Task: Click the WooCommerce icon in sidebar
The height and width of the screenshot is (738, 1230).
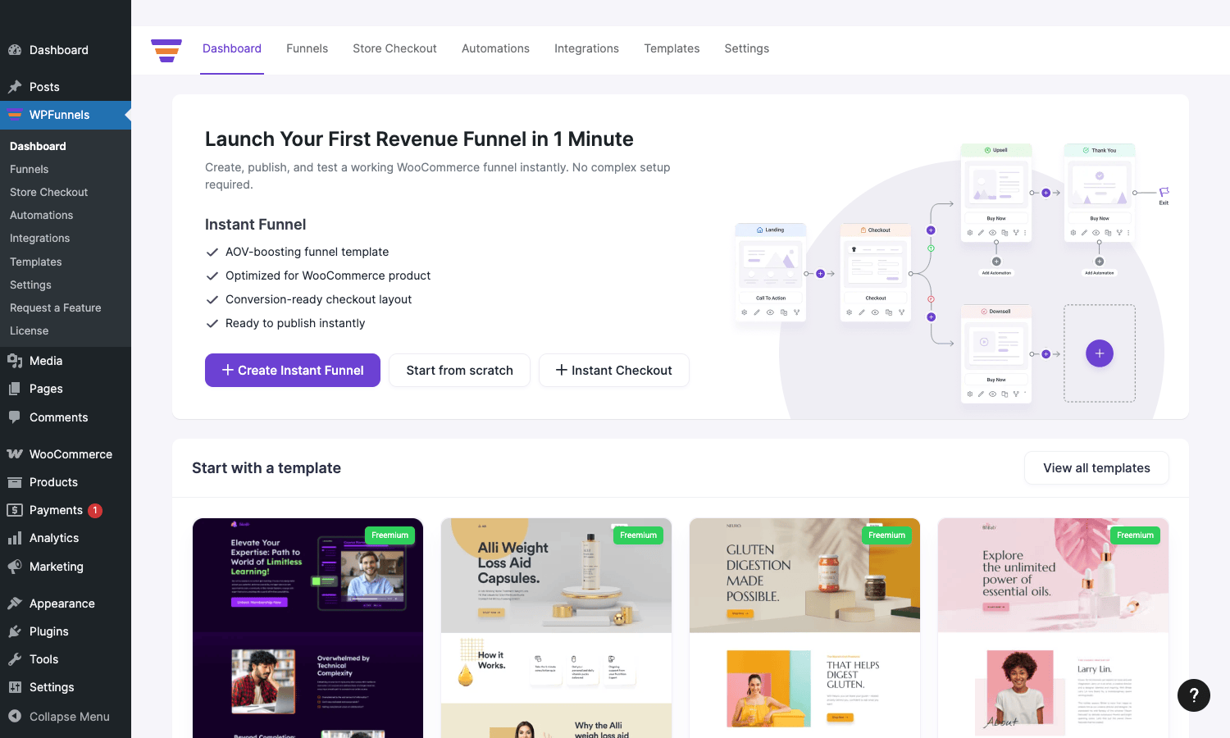Action: (15, 454)
